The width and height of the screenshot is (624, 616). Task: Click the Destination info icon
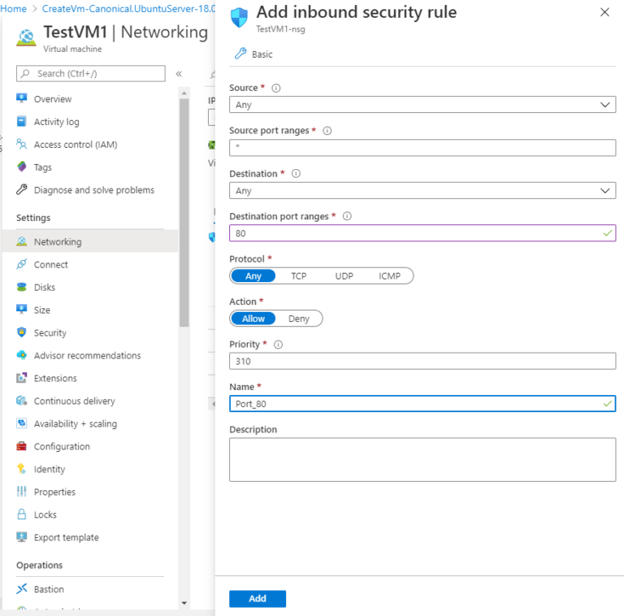click(x=296, y=173)
